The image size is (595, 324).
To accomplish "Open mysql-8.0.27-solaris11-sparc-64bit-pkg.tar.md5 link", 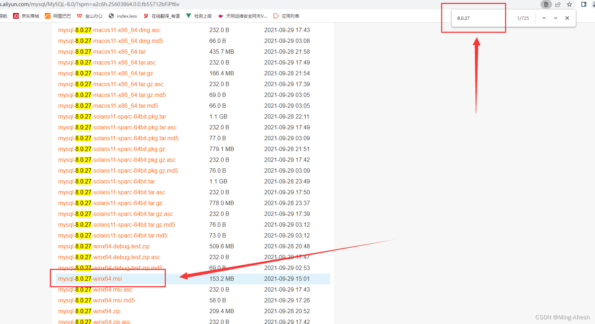I will pyautogui.click(x=118, y=138).
